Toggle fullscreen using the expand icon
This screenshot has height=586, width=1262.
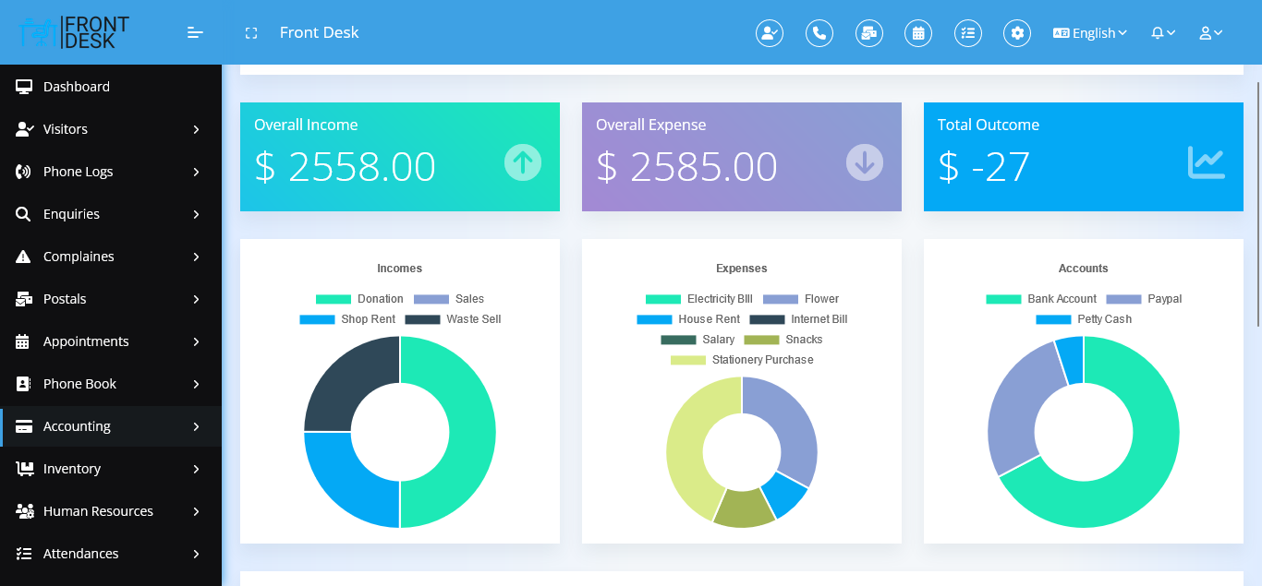pos(250,33)
